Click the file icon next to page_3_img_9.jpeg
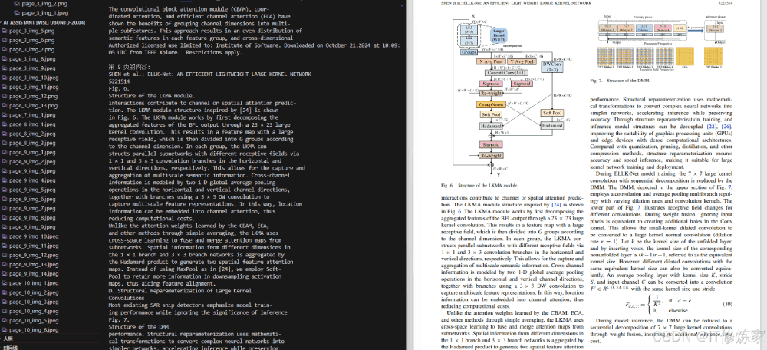Screen dimensions: 767x350 click(x=5, y=68)
